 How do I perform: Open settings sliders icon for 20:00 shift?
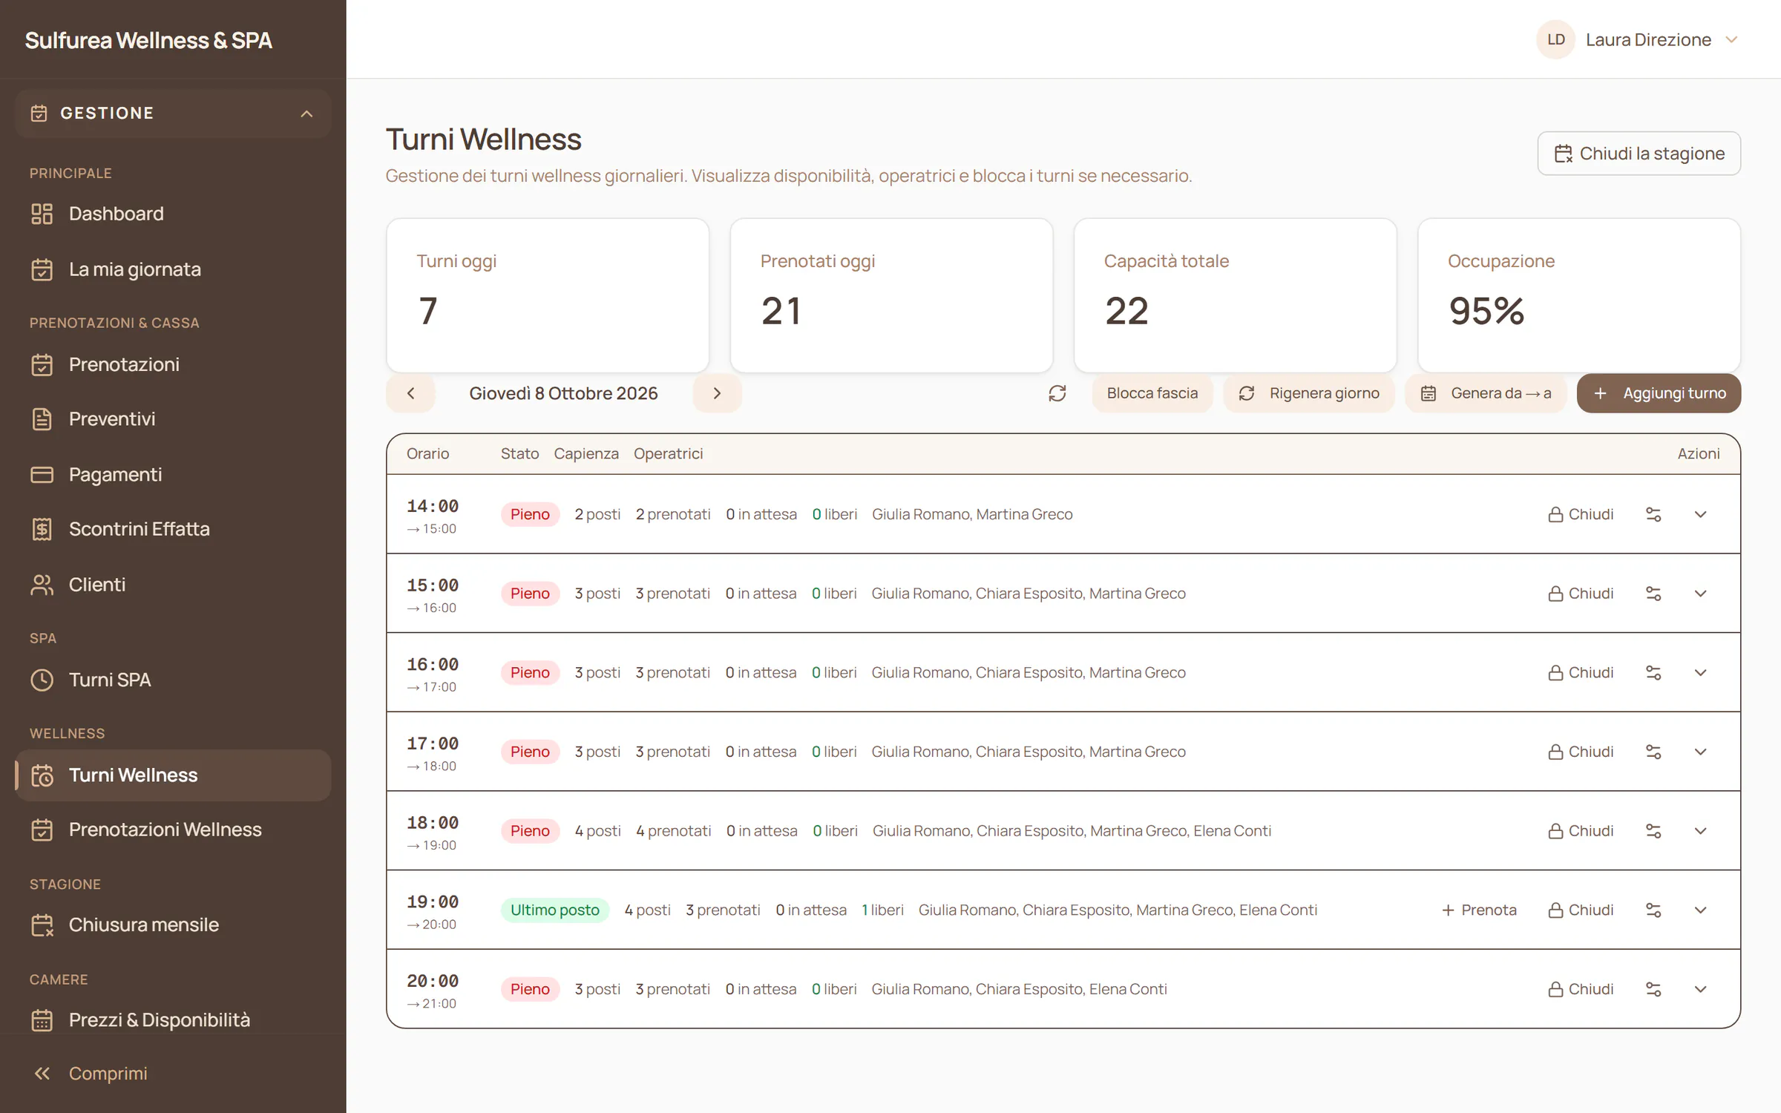(x=1653, y=989)
